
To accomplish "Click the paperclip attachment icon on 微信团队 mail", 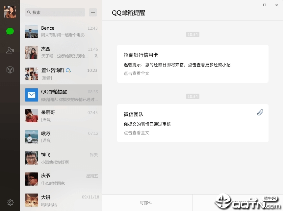I will pyautogui.click(x=260, y=112).
